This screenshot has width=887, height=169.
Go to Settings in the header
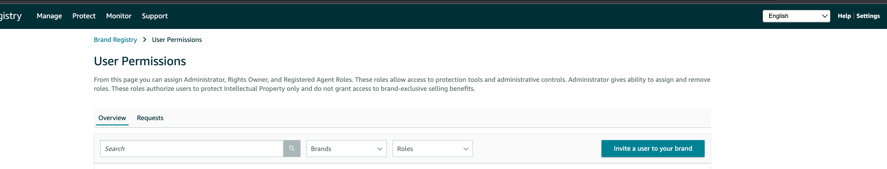coord(868,16)
